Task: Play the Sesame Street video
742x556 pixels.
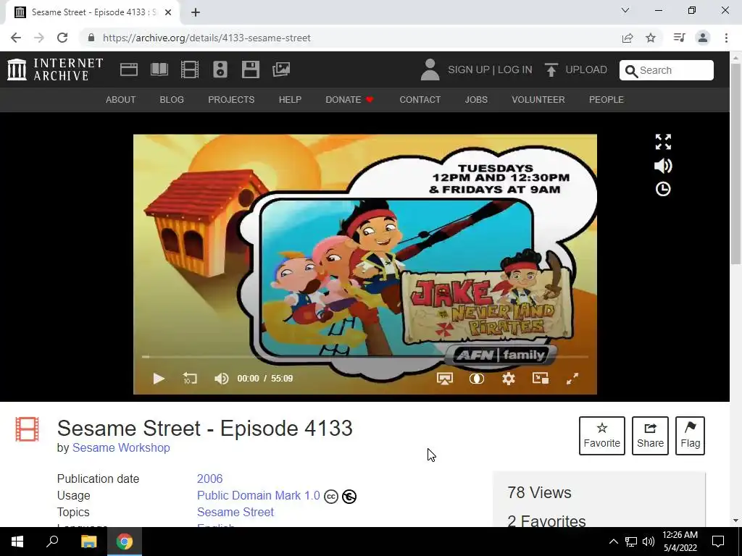Action: pyautogui.click(x=159, y=378)
